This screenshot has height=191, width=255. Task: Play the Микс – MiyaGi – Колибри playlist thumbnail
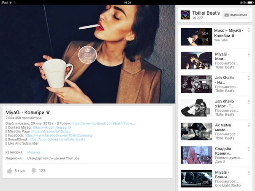point(196,37)
